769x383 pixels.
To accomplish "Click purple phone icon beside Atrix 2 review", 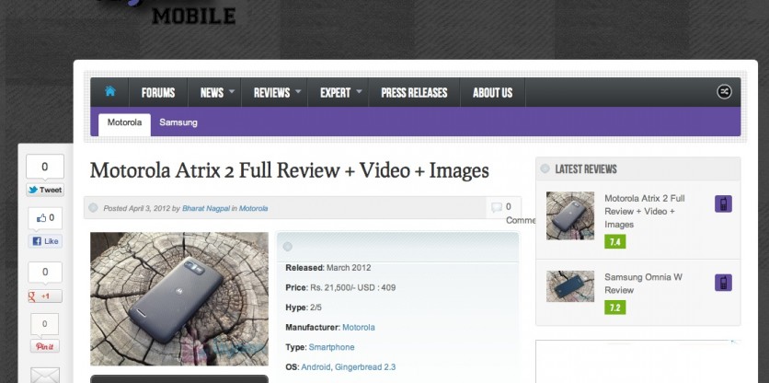I will point(723,203).
